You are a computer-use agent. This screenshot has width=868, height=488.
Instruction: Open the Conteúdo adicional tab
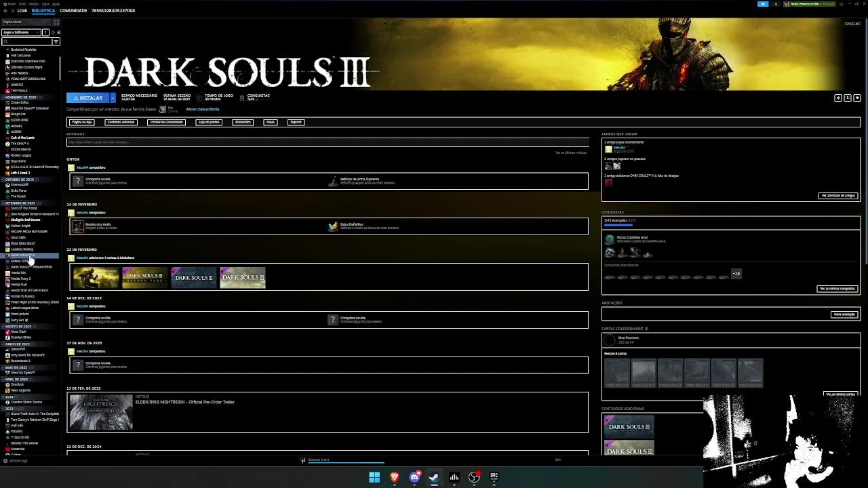(x=121, y=122)
